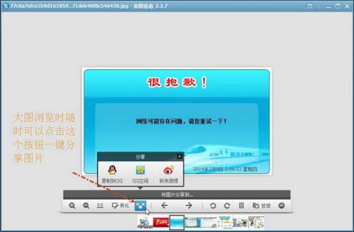This screenshot has width=354, height=232.
Task: Go to previous image with left arrow
Action: [165, 205]
